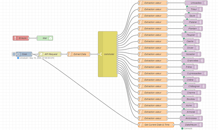This screenshot has width=218, height=130.
Task: Click the Cupressacées node signal icon
Action: 205,73
